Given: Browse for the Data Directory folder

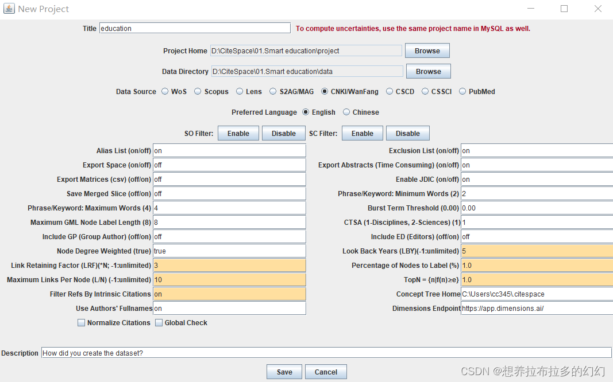Looking at the screenshot, I should point(429,71).
